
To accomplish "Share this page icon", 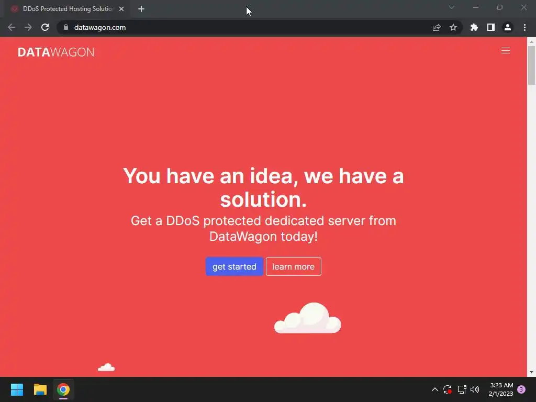I will click(x=437, y=27).
